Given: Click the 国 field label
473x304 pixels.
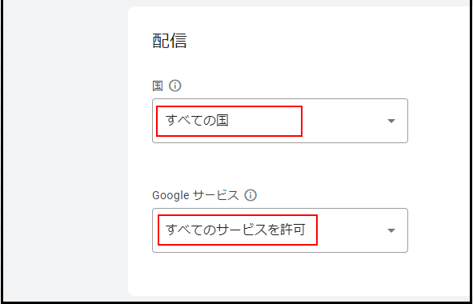Looking at the screenshot, I should click(158, 86).
